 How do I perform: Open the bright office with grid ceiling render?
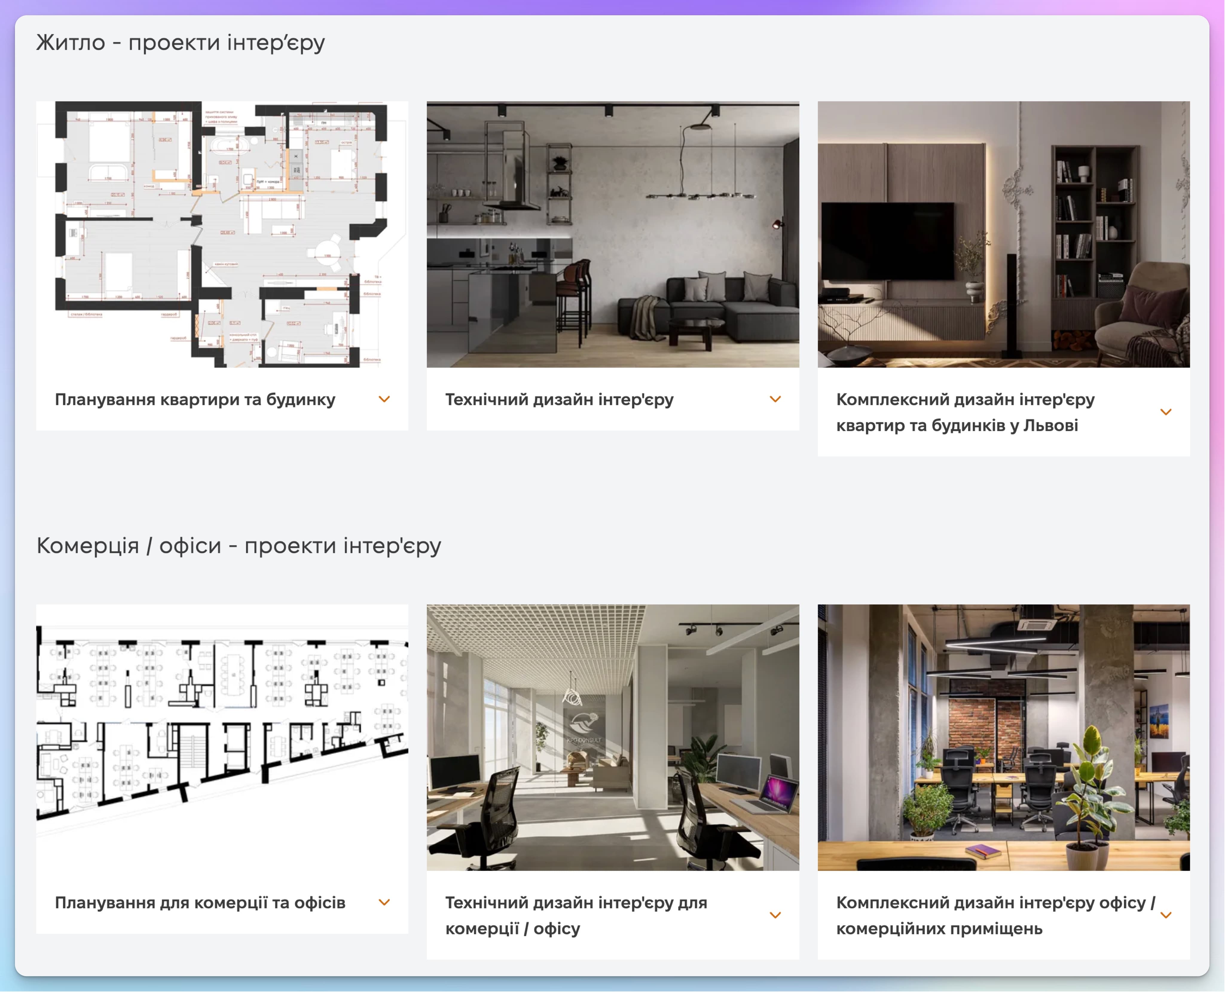point(612,737)
